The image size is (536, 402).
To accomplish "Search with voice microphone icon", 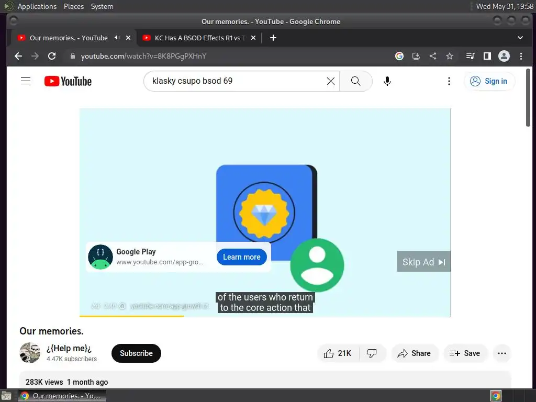I will pyautogui.click(x=387, y=81).
